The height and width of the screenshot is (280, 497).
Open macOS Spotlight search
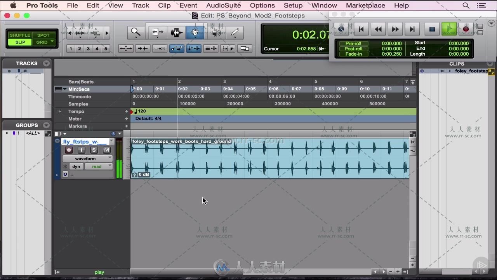pyautogui.click(x=466, y=5)
